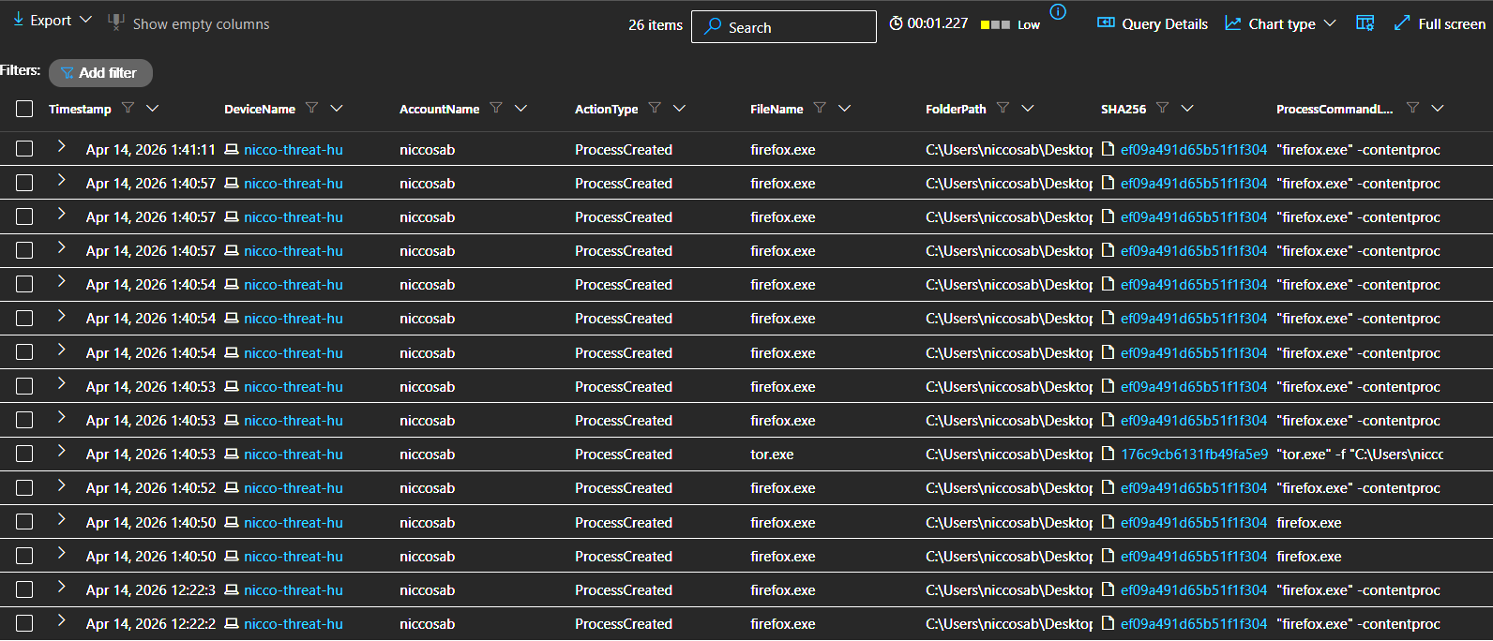Expand the tor.exe row details
This screenshot has width=1493, height=641.
point(61,452)
